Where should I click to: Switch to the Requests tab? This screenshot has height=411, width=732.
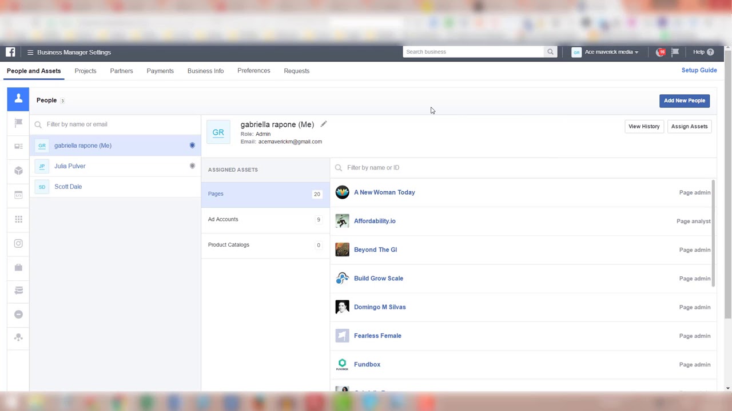pyautogui.click(x=297, y=71)
